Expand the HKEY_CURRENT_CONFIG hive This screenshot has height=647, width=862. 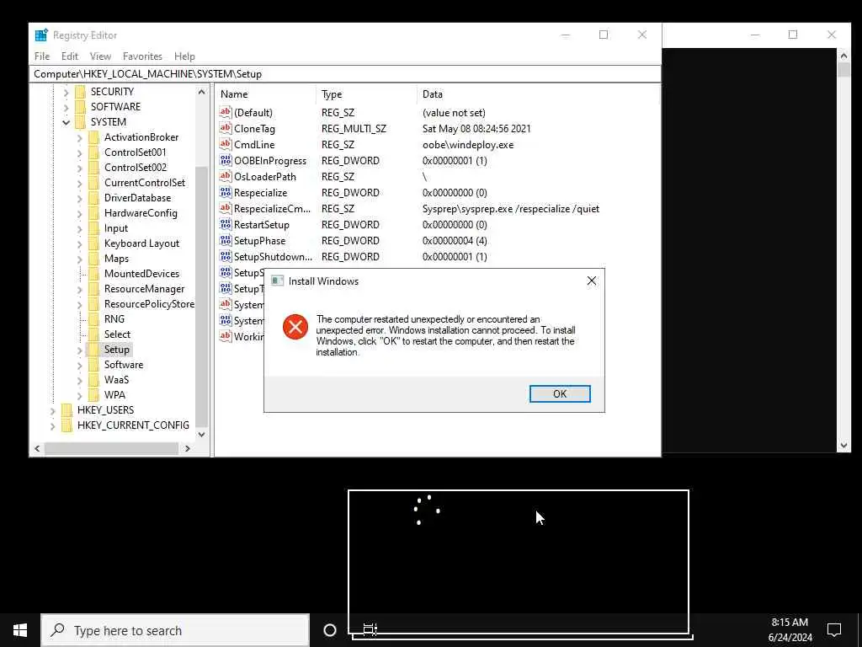point(53,425)
